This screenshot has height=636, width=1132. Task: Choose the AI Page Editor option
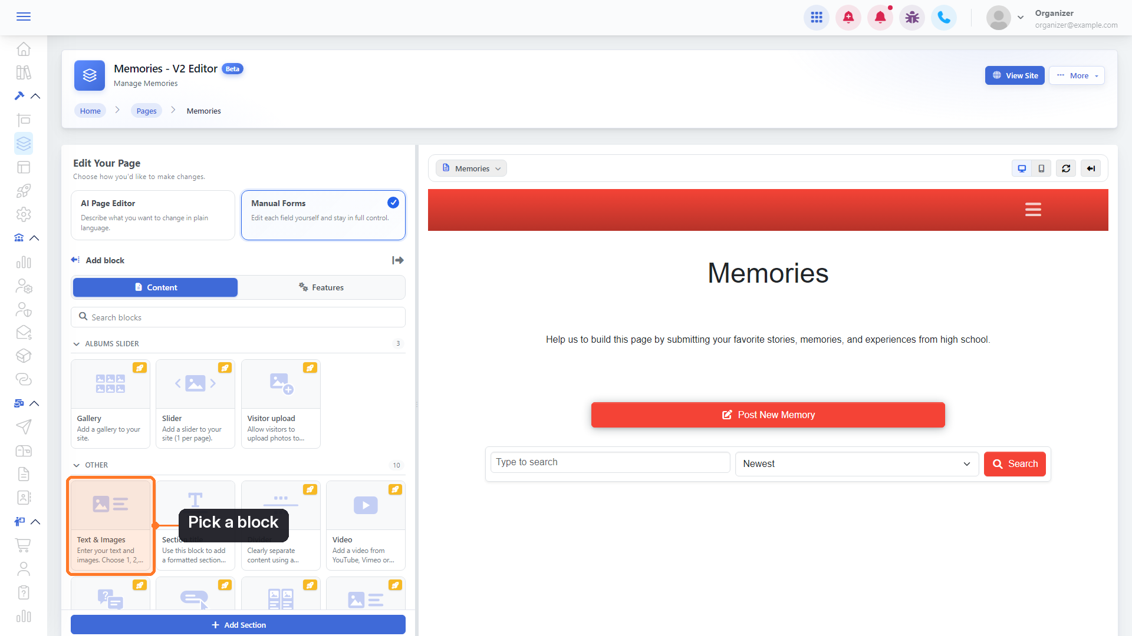pyautogui.click(x=153, y=215)
